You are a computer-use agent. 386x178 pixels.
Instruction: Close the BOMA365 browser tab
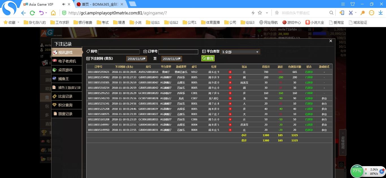coord(122,4)
